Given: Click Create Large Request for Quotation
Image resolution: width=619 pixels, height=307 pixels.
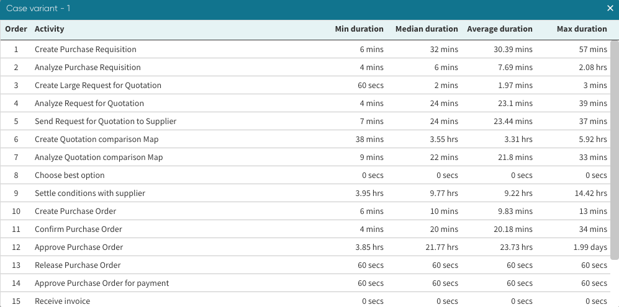Looking at the screenshot, I should pyautogui.click(x=98, y=86).
